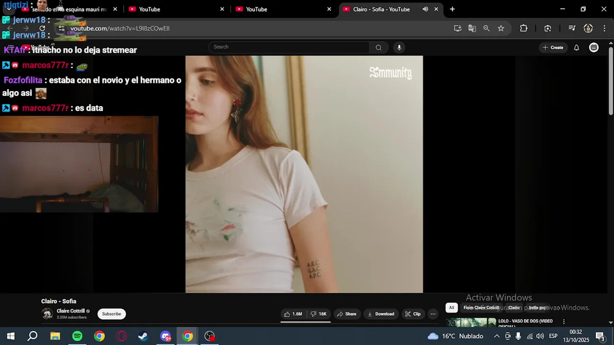This screenshot has width=614, height=345.
Task: Open Windows search on taskbar
Action: pyautogui.click(x=33, y=336)
